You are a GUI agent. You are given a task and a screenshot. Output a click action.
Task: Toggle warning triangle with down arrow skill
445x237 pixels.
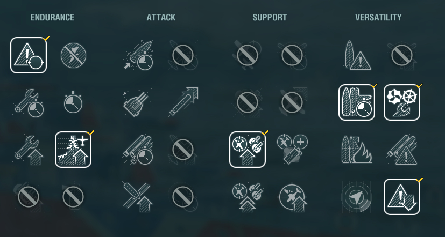[402, 197]
